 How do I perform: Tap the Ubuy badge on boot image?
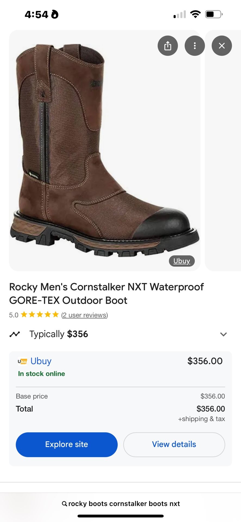pos(182,261)
